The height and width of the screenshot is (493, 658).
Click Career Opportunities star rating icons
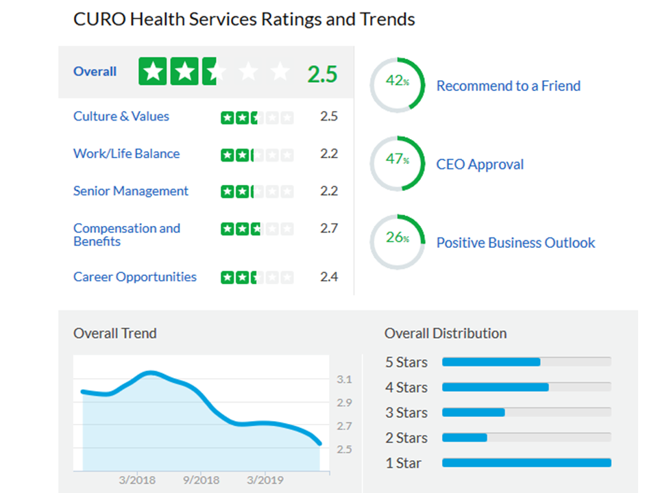pos(257,277)
